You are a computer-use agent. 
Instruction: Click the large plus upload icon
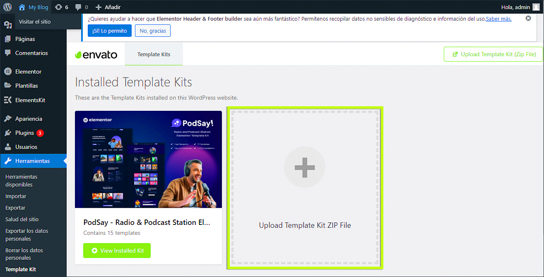(304, 167)
